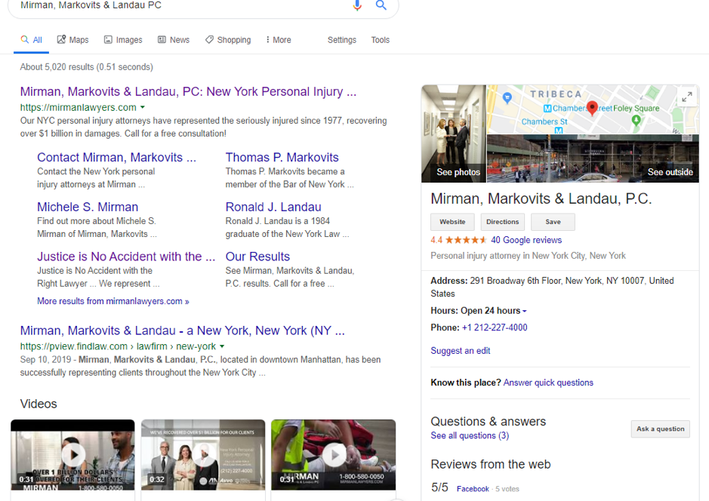
Task: Click the Save button in the business panel
Action: pos(553,222)
